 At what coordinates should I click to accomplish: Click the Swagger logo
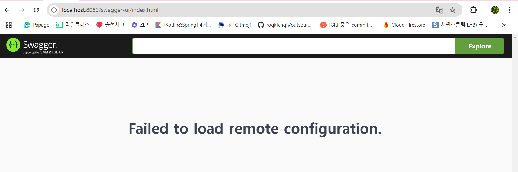(x=35, y=46)
